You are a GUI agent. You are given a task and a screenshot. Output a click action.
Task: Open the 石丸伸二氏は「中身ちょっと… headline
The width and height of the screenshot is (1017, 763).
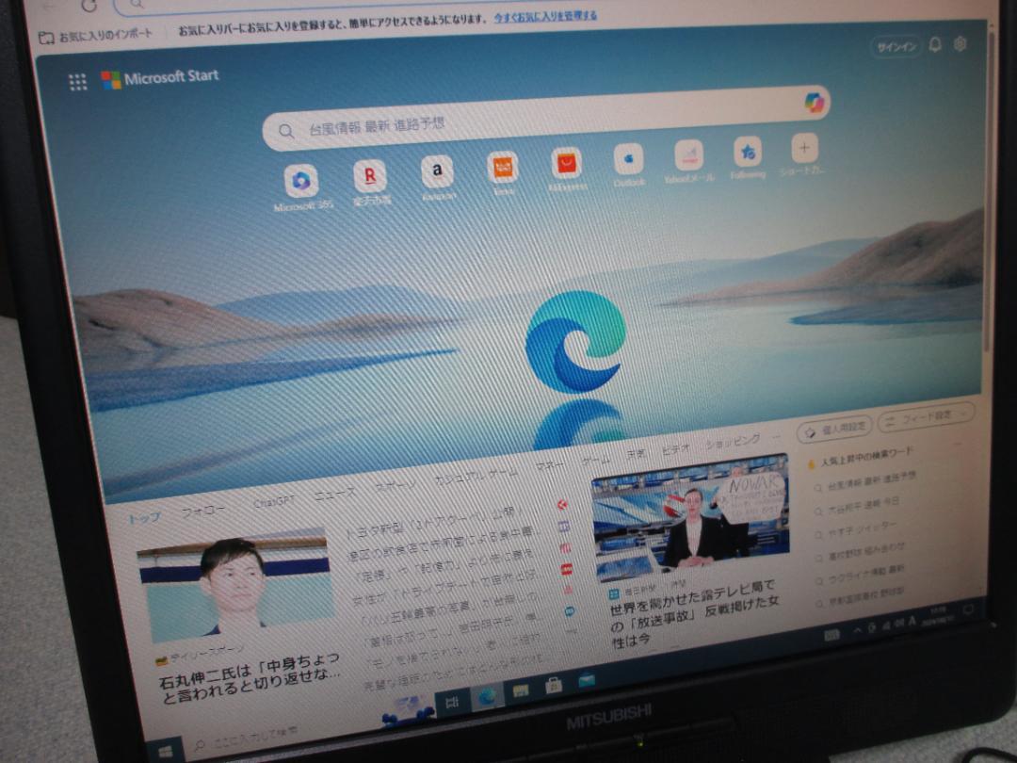250,679
